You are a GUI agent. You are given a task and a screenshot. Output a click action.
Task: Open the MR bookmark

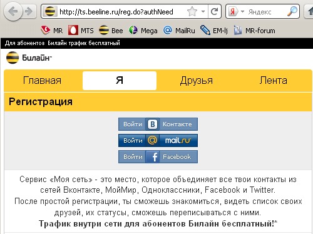click(51, 31)
